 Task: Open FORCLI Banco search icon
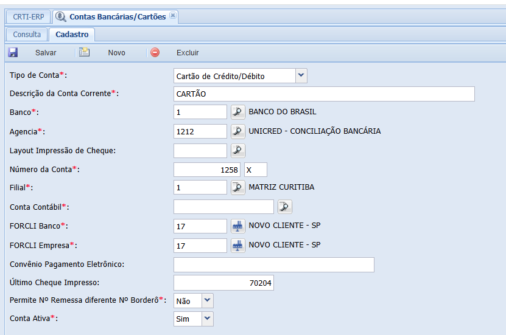(x=238, y=226)
